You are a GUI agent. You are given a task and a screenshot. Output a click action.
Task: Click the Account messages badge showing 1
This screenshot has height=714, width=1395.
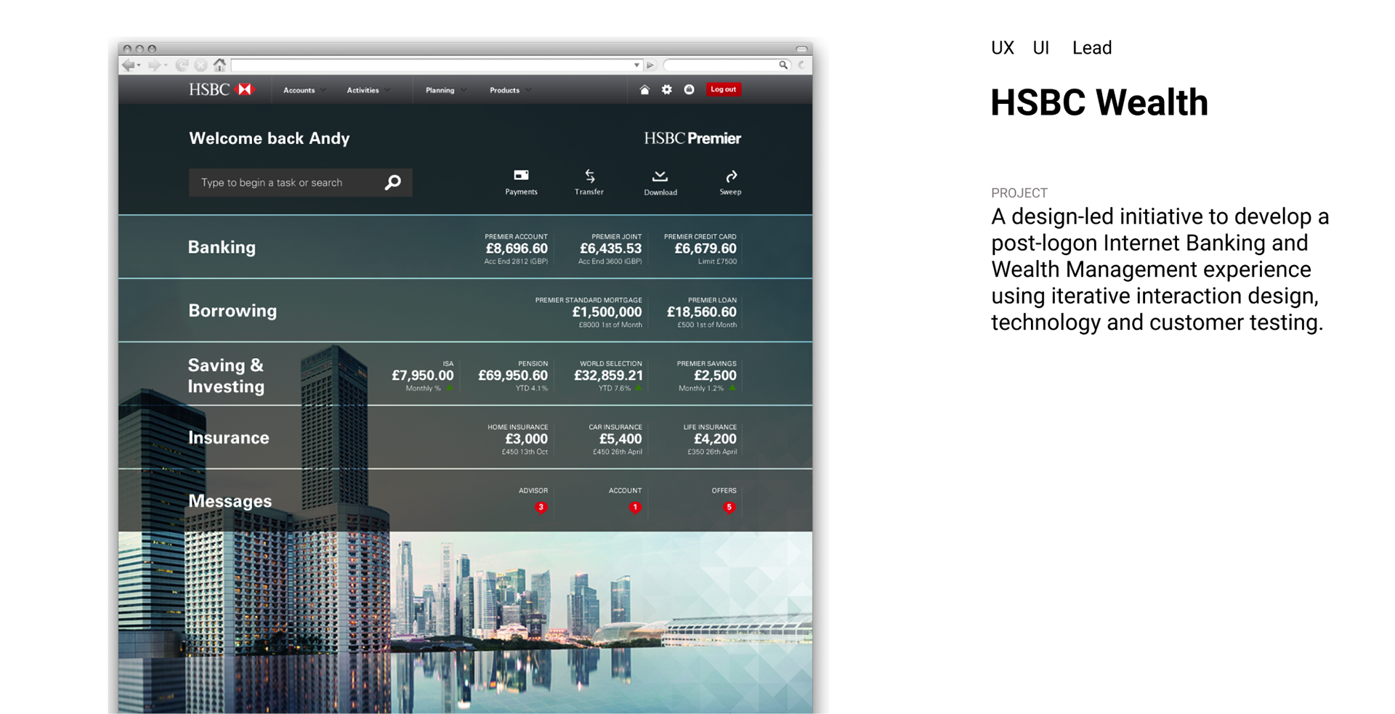[x=635, y=507]
